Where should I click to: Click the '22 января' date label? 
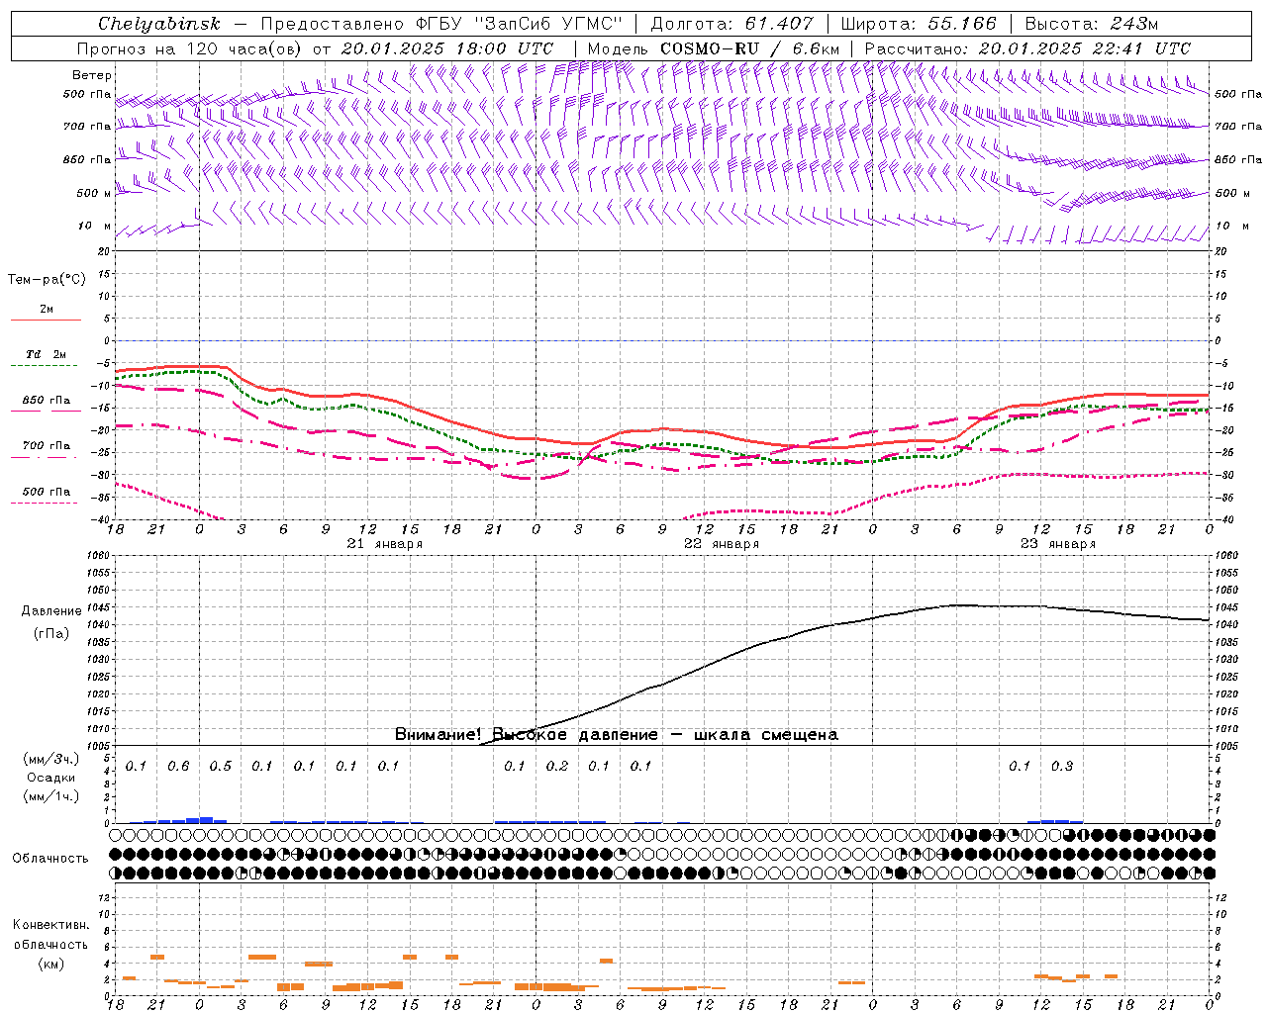(722, 544)
